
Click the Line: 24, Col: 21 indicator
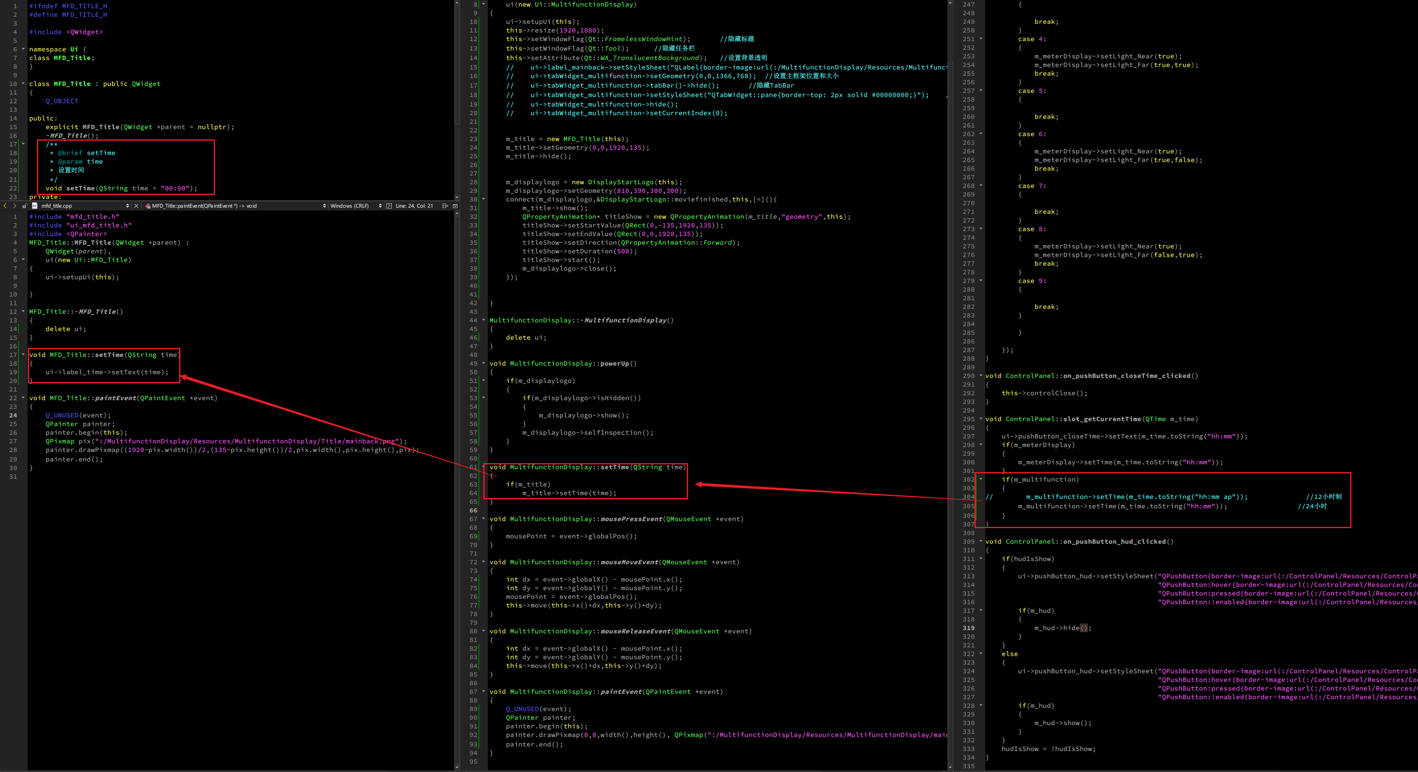[x=414, y=206]
